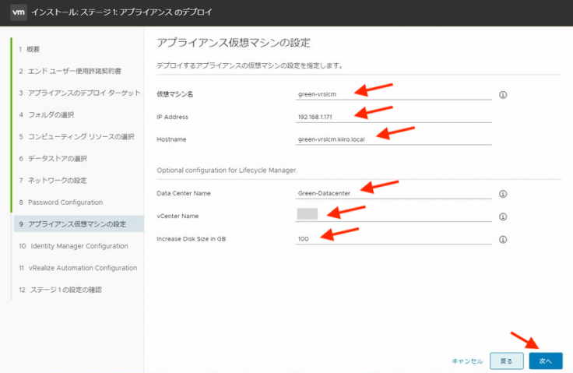Click the キャンセル cancel link
The image size is (573, 373).
click(467, 361)
